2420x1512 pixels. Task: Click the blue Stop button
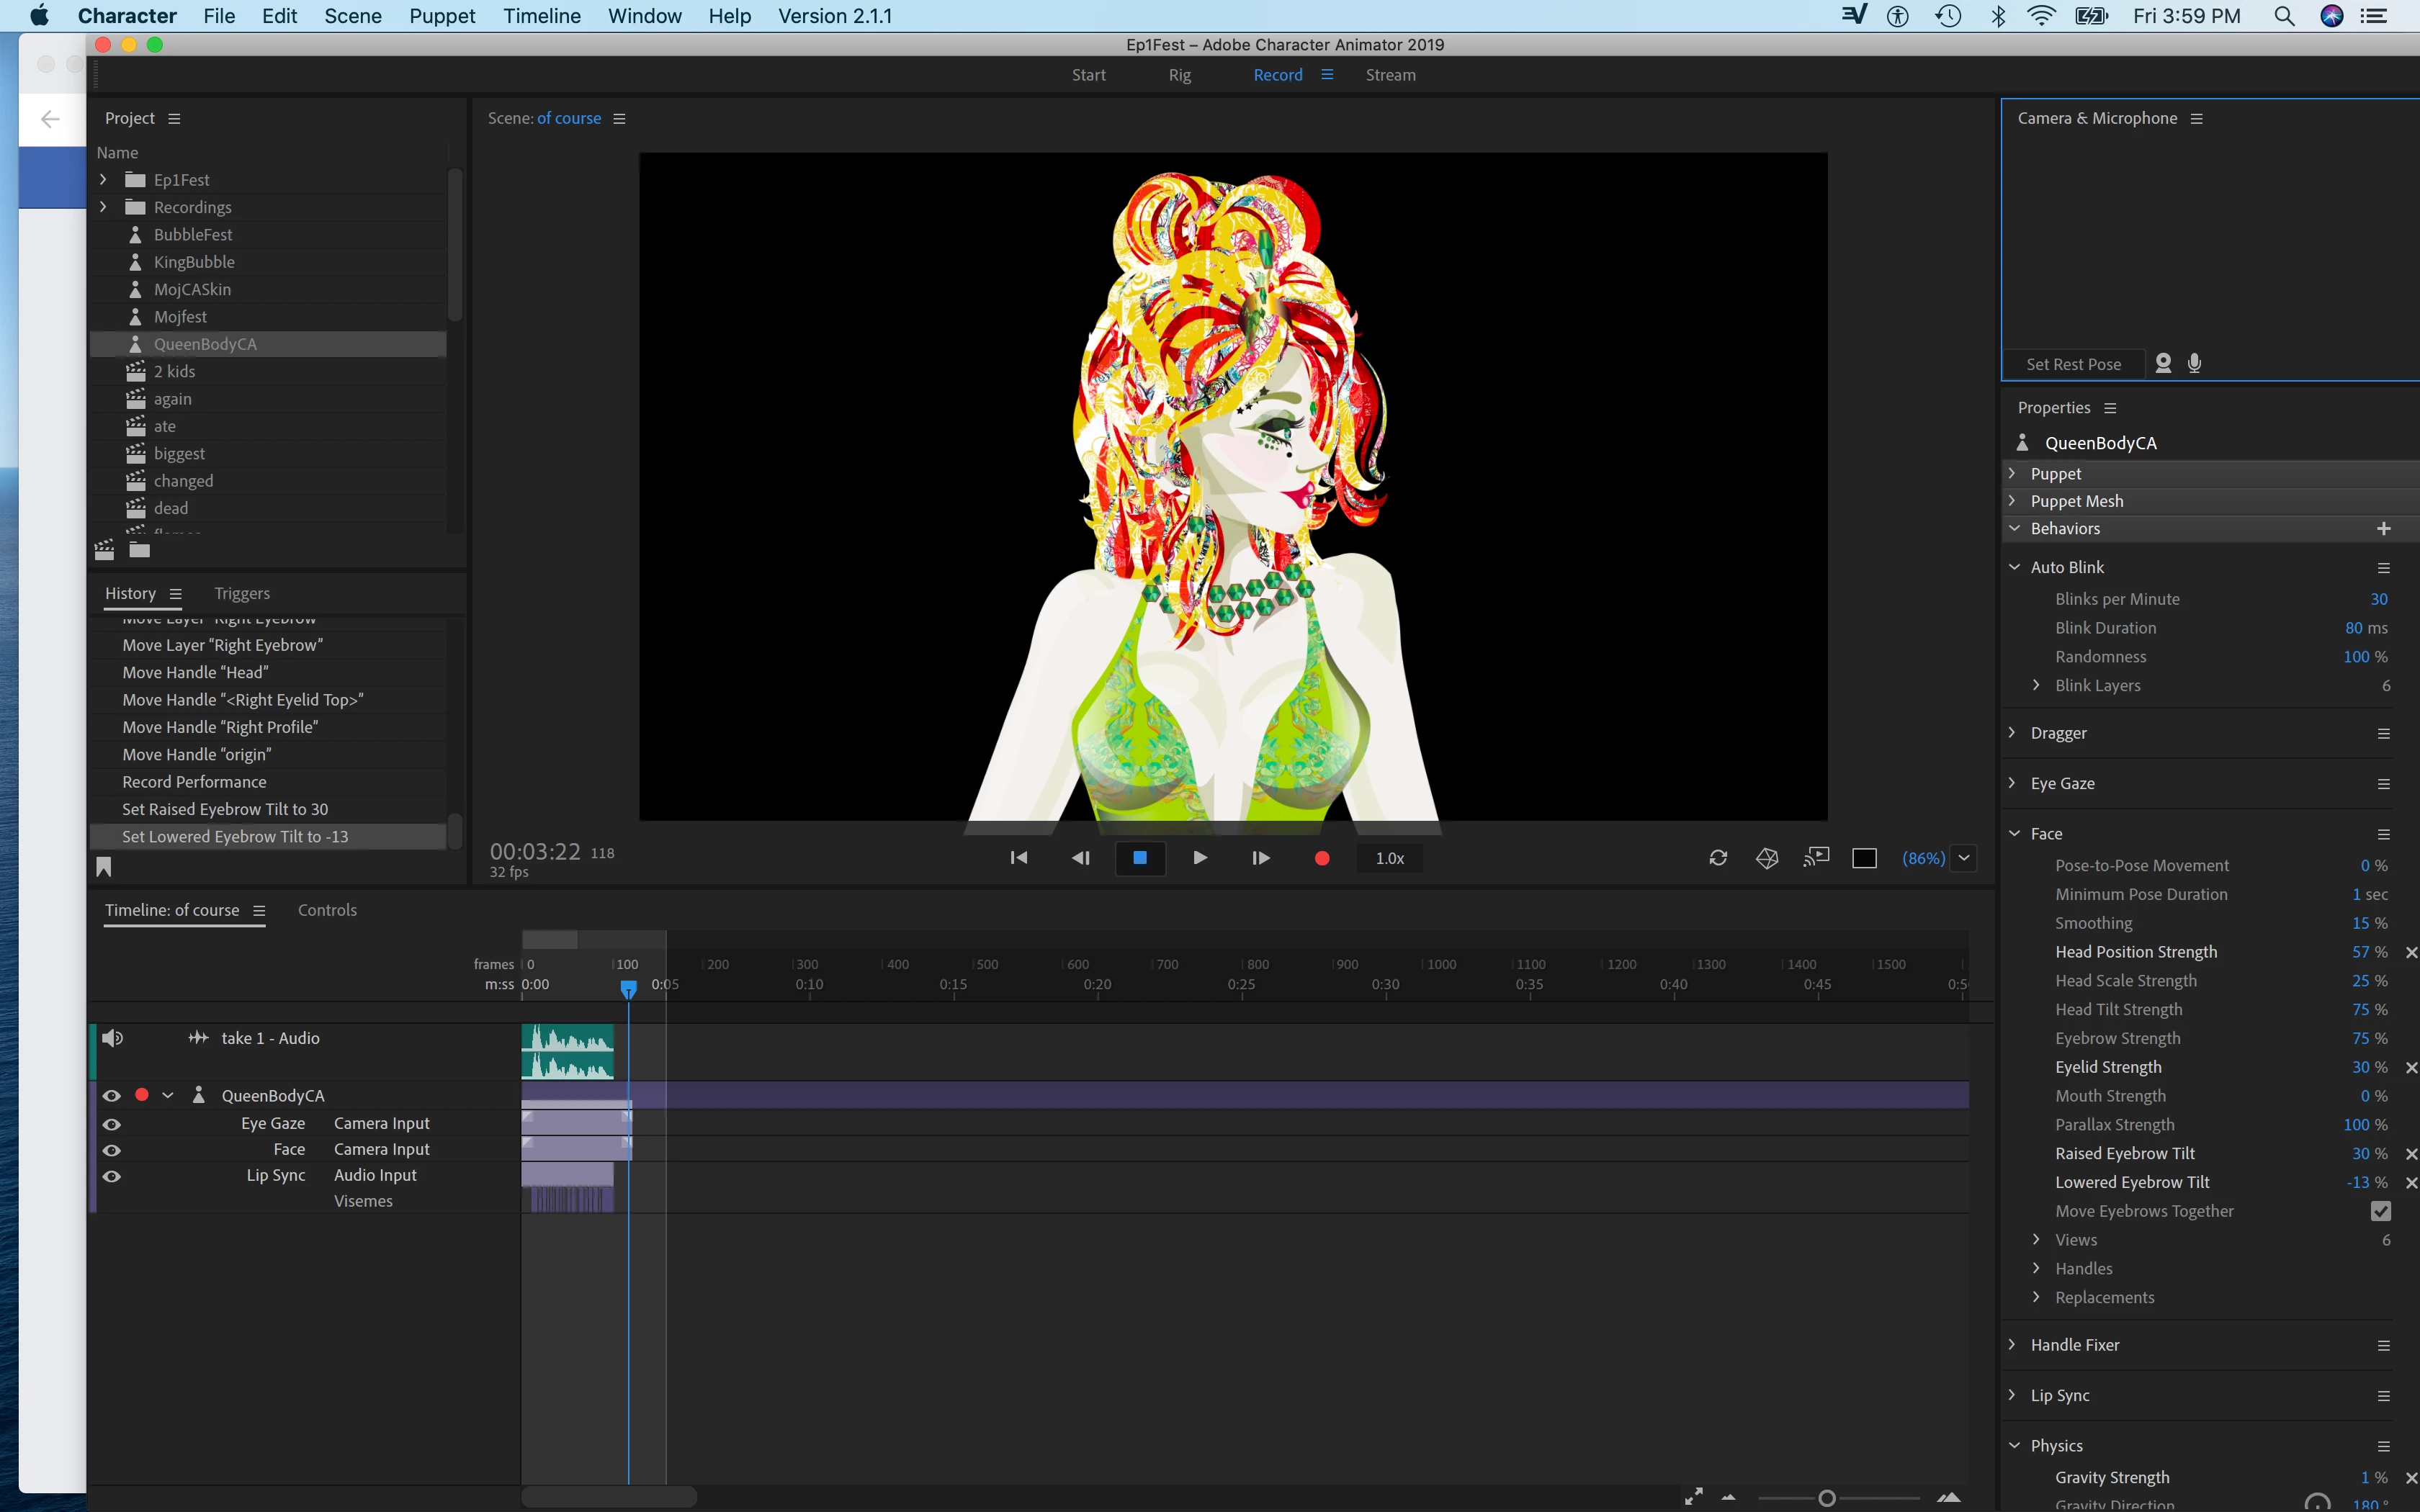[x=1139, y=858]
